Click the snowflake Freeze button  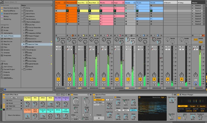(x=99, y=118)
